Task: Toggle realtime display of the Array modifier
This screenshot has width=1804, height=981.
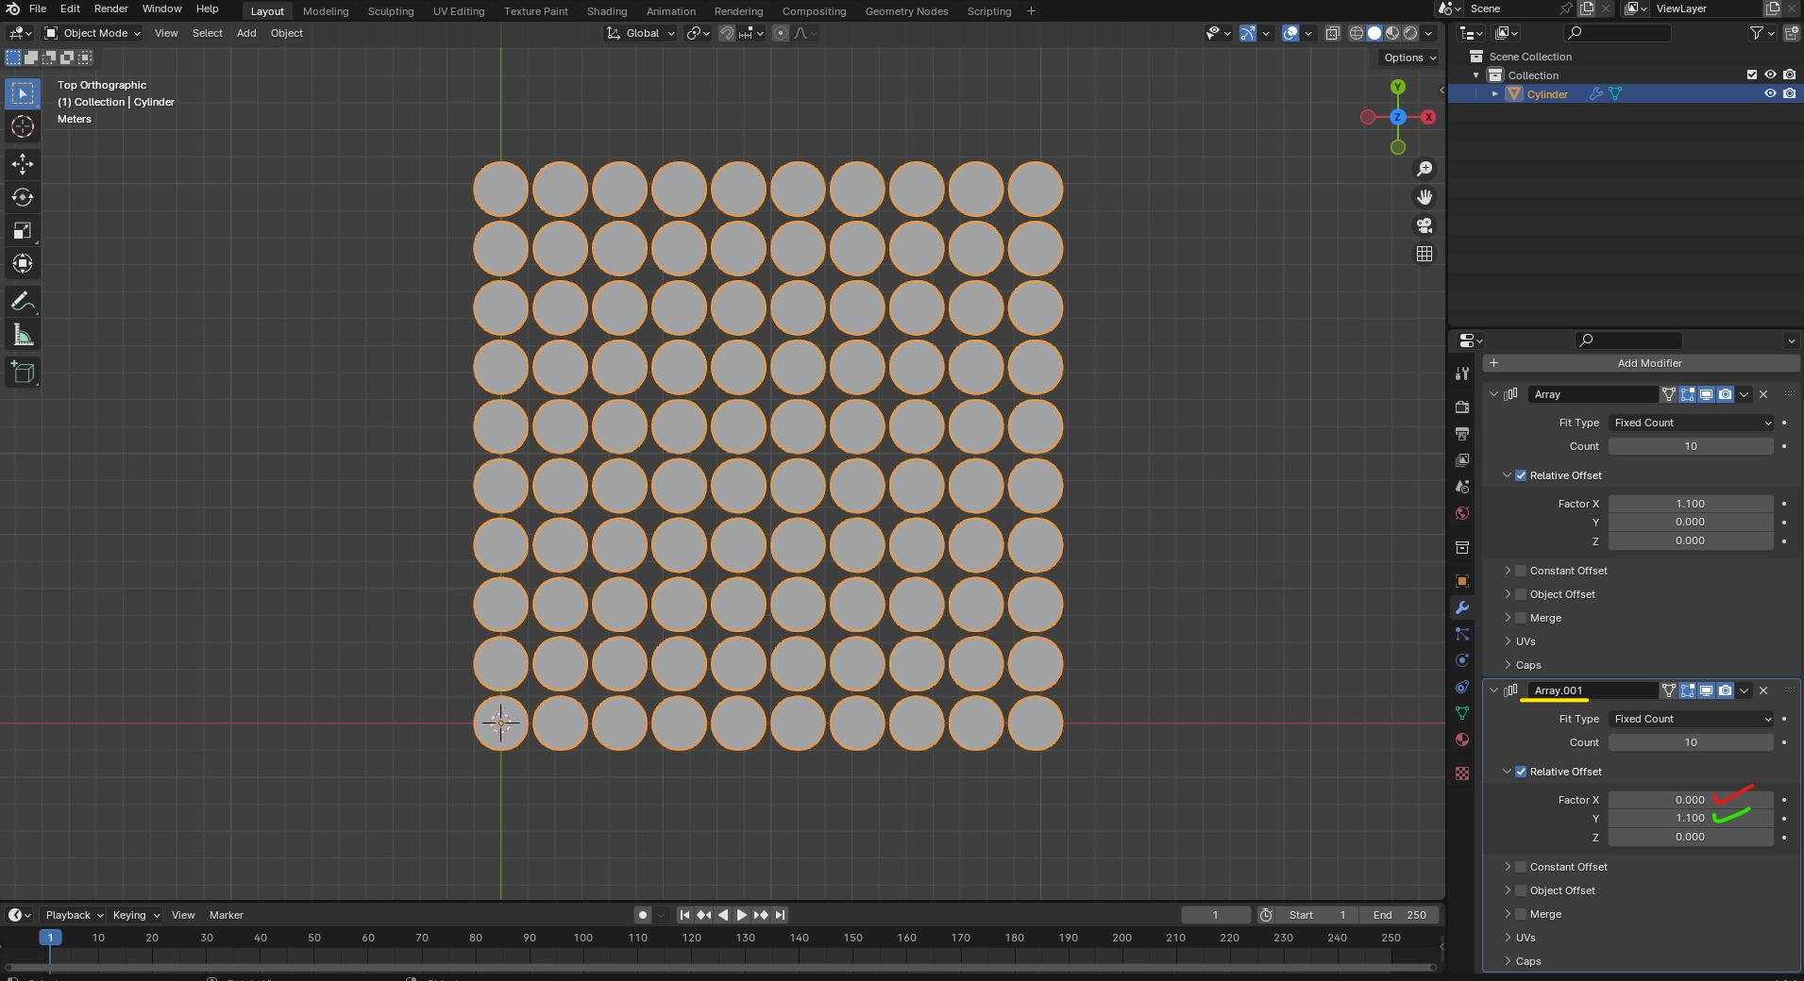Action: tap(1707, 394)
